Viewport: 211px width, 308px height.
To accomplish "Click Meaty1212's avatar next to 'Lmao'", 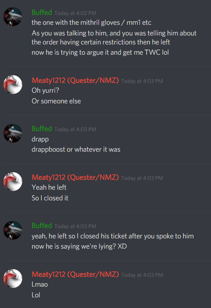I will 13,279.
